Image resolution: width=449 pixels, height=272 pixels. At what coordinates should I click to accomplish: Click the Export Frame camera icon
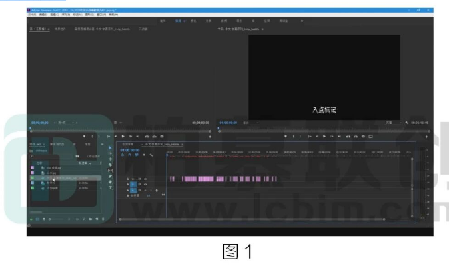coord(364,136)
